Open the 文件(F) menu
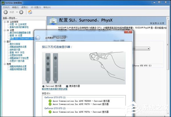The height and width of the screenshot is (117, 171). 6,7
